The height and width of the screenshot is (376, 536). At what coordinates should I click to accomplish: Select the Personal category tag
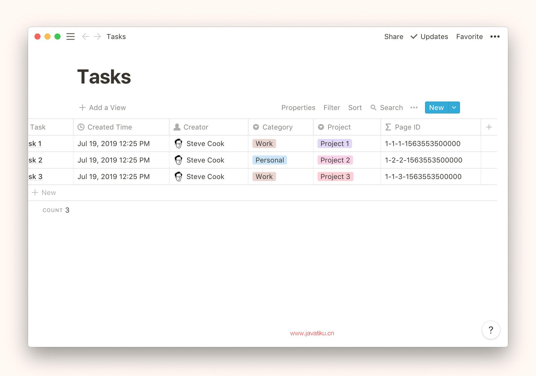coord(270,160)
